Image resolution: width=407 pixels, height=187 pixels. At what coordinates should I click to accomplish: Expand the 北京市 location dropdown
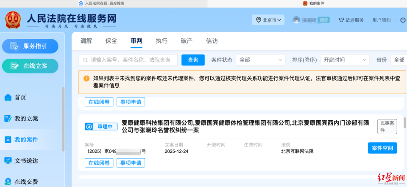(x=269, y=20)
